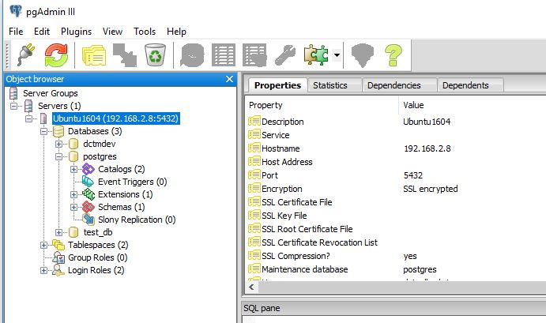Expand the Tablespaces (2) node
Image resolution: width=546 pixels, height=323 pixels.
point(44,245)
